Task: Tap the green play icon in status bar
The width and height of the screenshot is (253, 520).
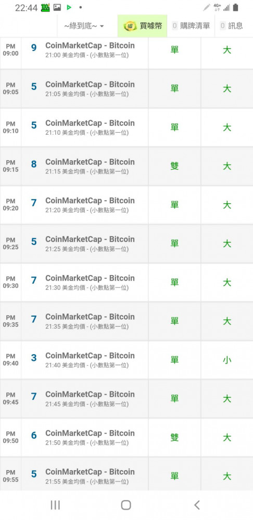Action: tap(69, 7)
